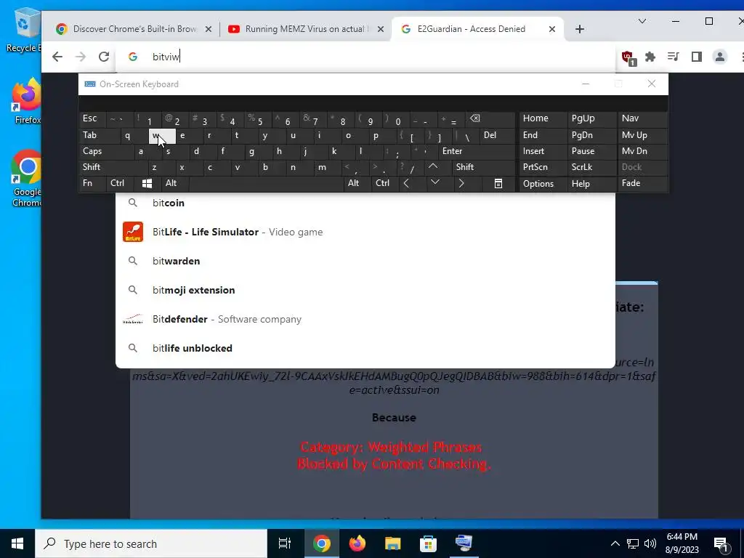Minimize the On-Screen Keyboard window
Screen dimensions: 744x558
click(x=586, y=84)
